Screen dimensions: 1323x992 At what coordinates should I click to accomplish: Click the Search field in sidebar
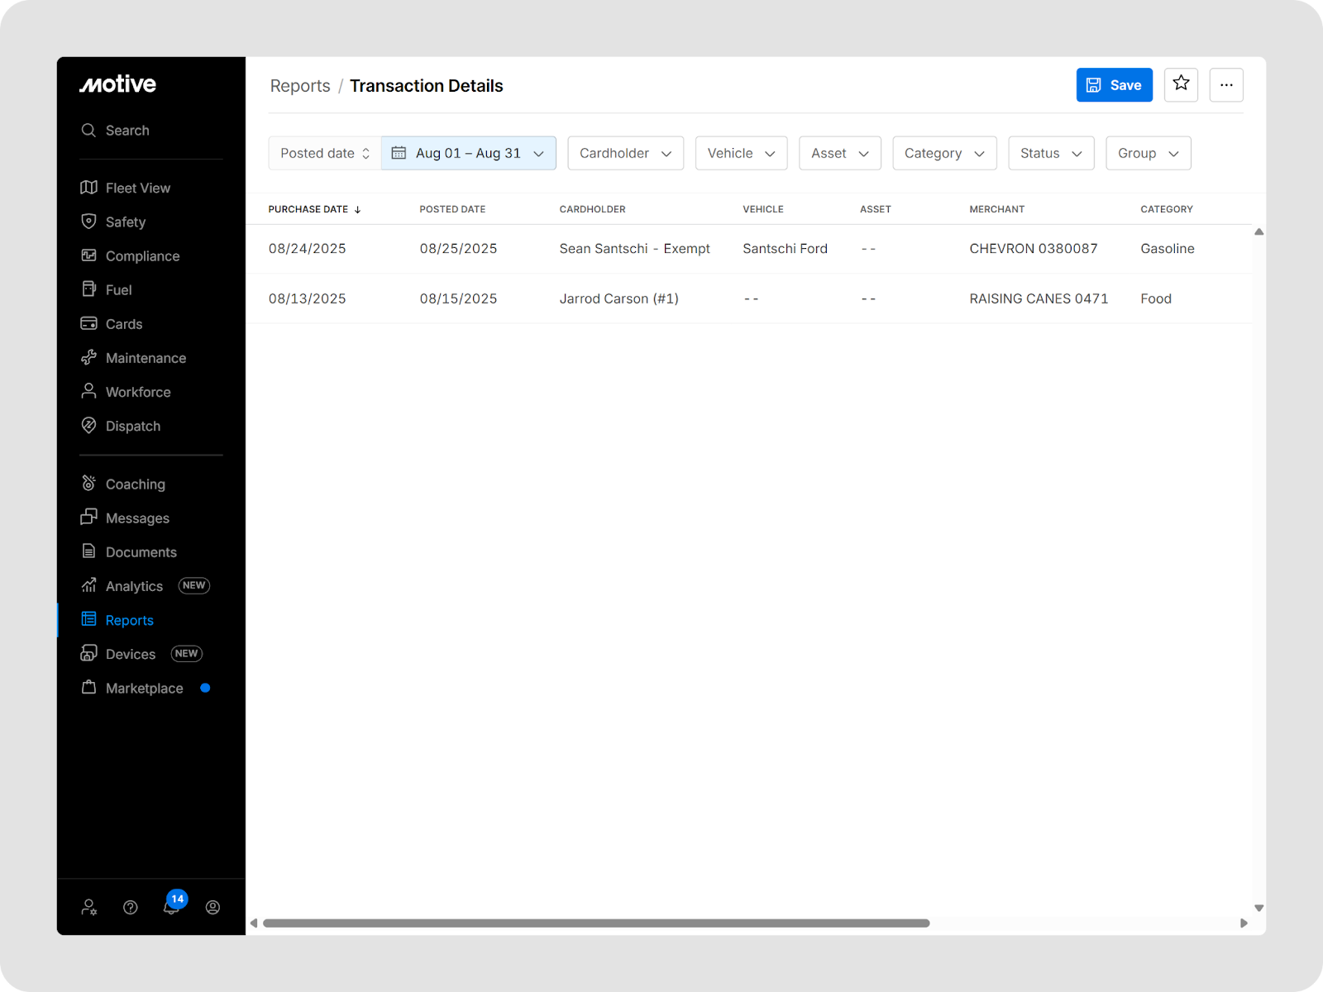tap(127, 131)
